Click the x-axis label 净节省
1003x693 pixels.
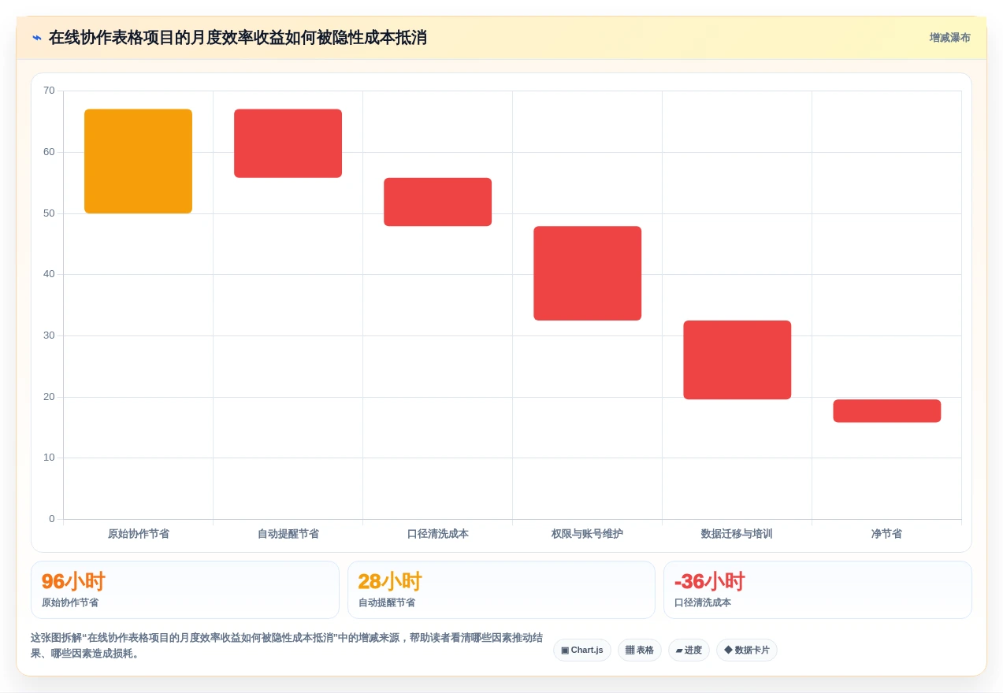[887, 534]
